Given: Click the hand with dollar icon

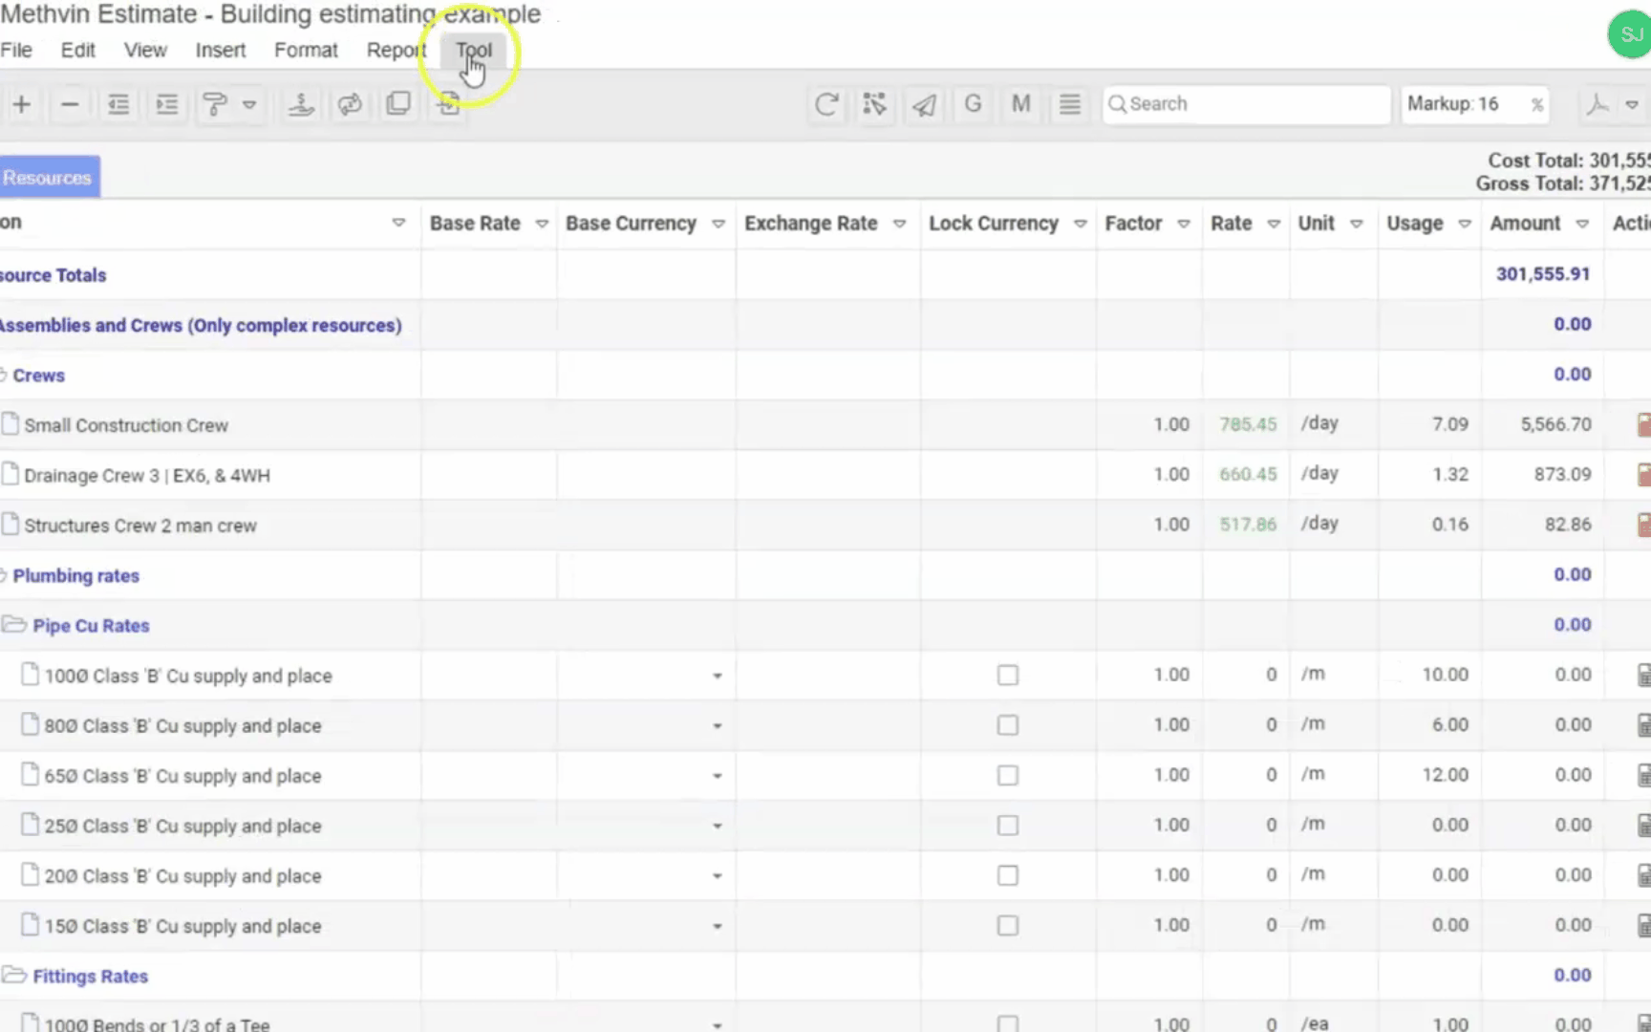Looking at the screenshot, I should (301, 104).
